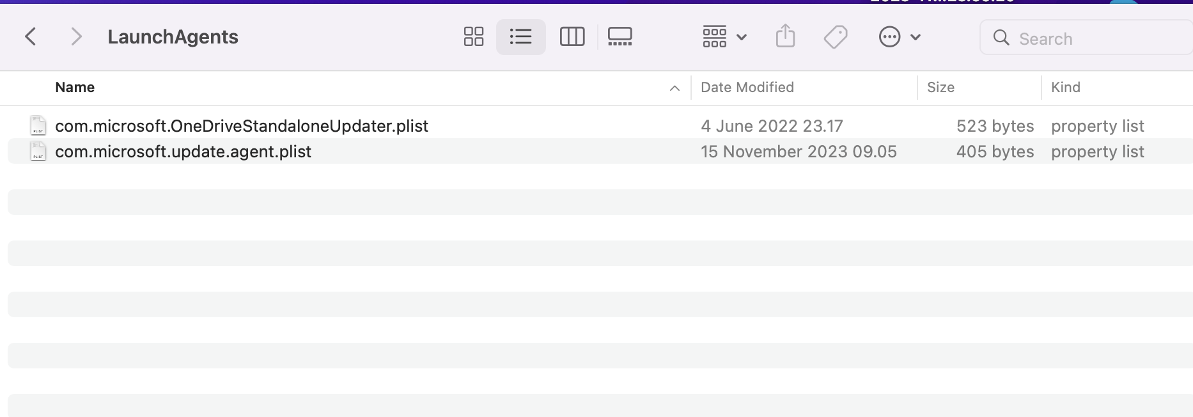The image size is (1193, 417).
Task: Select com.microsoft.OneDriveStandaloneUpdater.plist file
Action: 242,126
